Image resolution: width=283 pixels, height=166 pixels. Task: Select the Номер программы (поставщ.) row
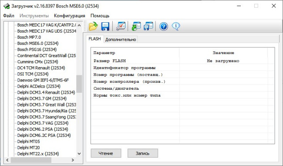[x=183, y=75]
